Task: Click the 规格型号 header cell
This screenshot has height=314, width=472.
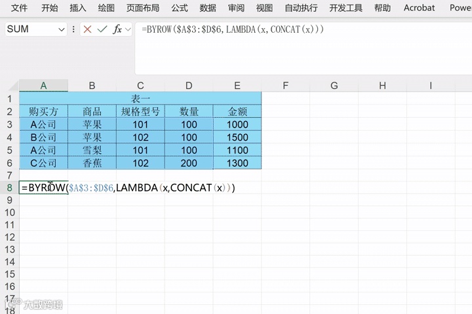Action: tap(140, 111)
